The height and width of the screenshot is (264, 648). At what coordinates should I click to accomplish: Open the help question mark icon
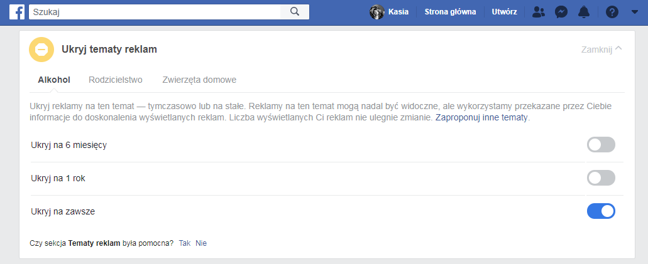pyautogui.click(x=612, y=12)
